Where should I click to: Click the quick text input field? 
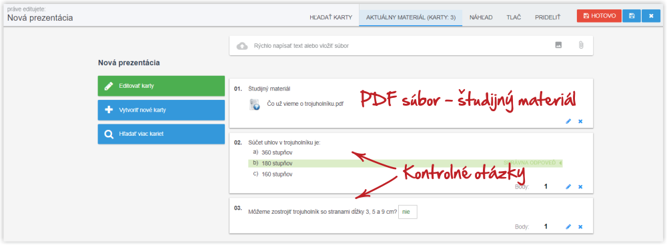(x=400, y=45)
